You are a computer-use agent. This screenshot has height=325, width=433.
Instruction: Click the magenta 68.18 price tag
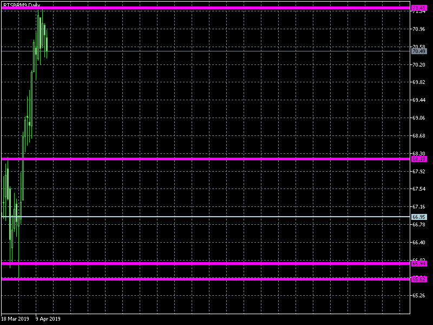pos(419,159)
